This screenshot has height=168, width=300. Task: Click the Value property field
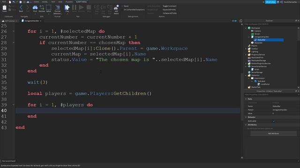point(285,113)
